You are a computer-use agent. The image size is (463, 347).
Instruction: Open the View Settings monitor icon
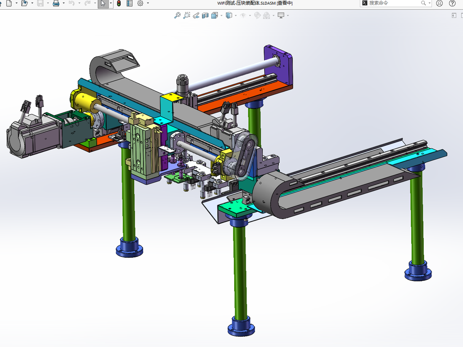point(281,15)
